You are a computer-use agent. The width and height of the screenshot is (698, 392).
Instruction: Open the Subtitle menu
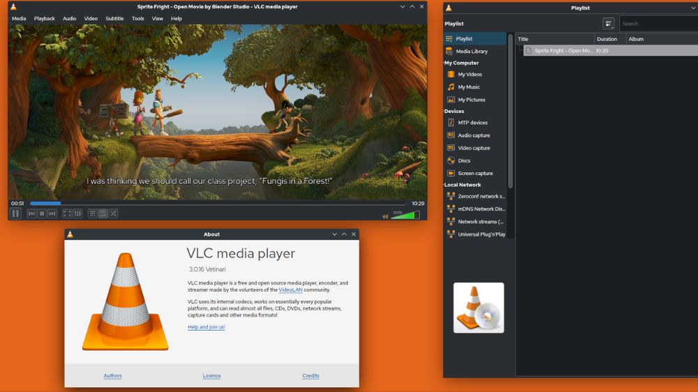coord(114,19)
